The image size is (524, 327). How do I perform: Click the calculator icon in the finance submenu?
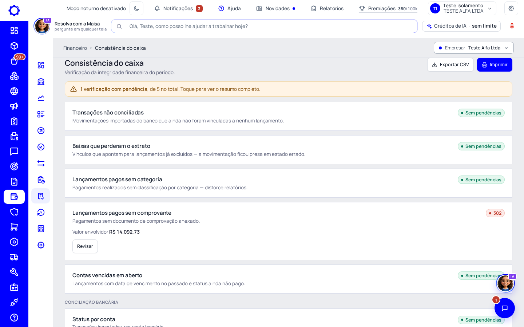point(41,229)
